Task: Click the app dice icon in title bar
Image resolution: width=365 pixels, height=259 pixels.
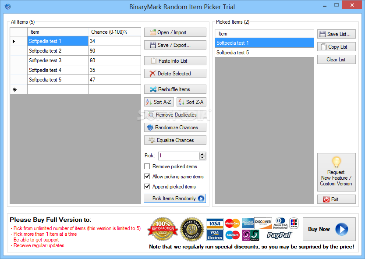Action: point(8,7)
